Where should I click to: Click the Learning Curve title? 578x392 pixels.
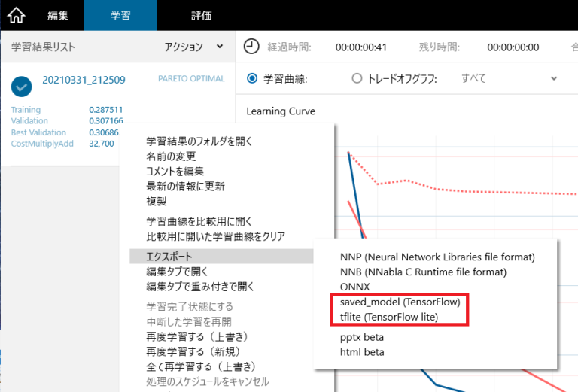(281, 111)
